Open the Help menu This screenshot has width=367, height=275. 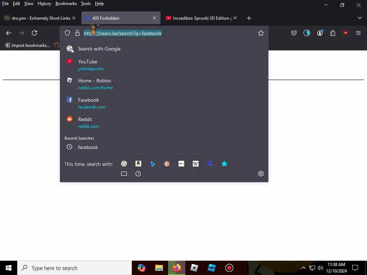pyautogui.click(x=99, y=4)
